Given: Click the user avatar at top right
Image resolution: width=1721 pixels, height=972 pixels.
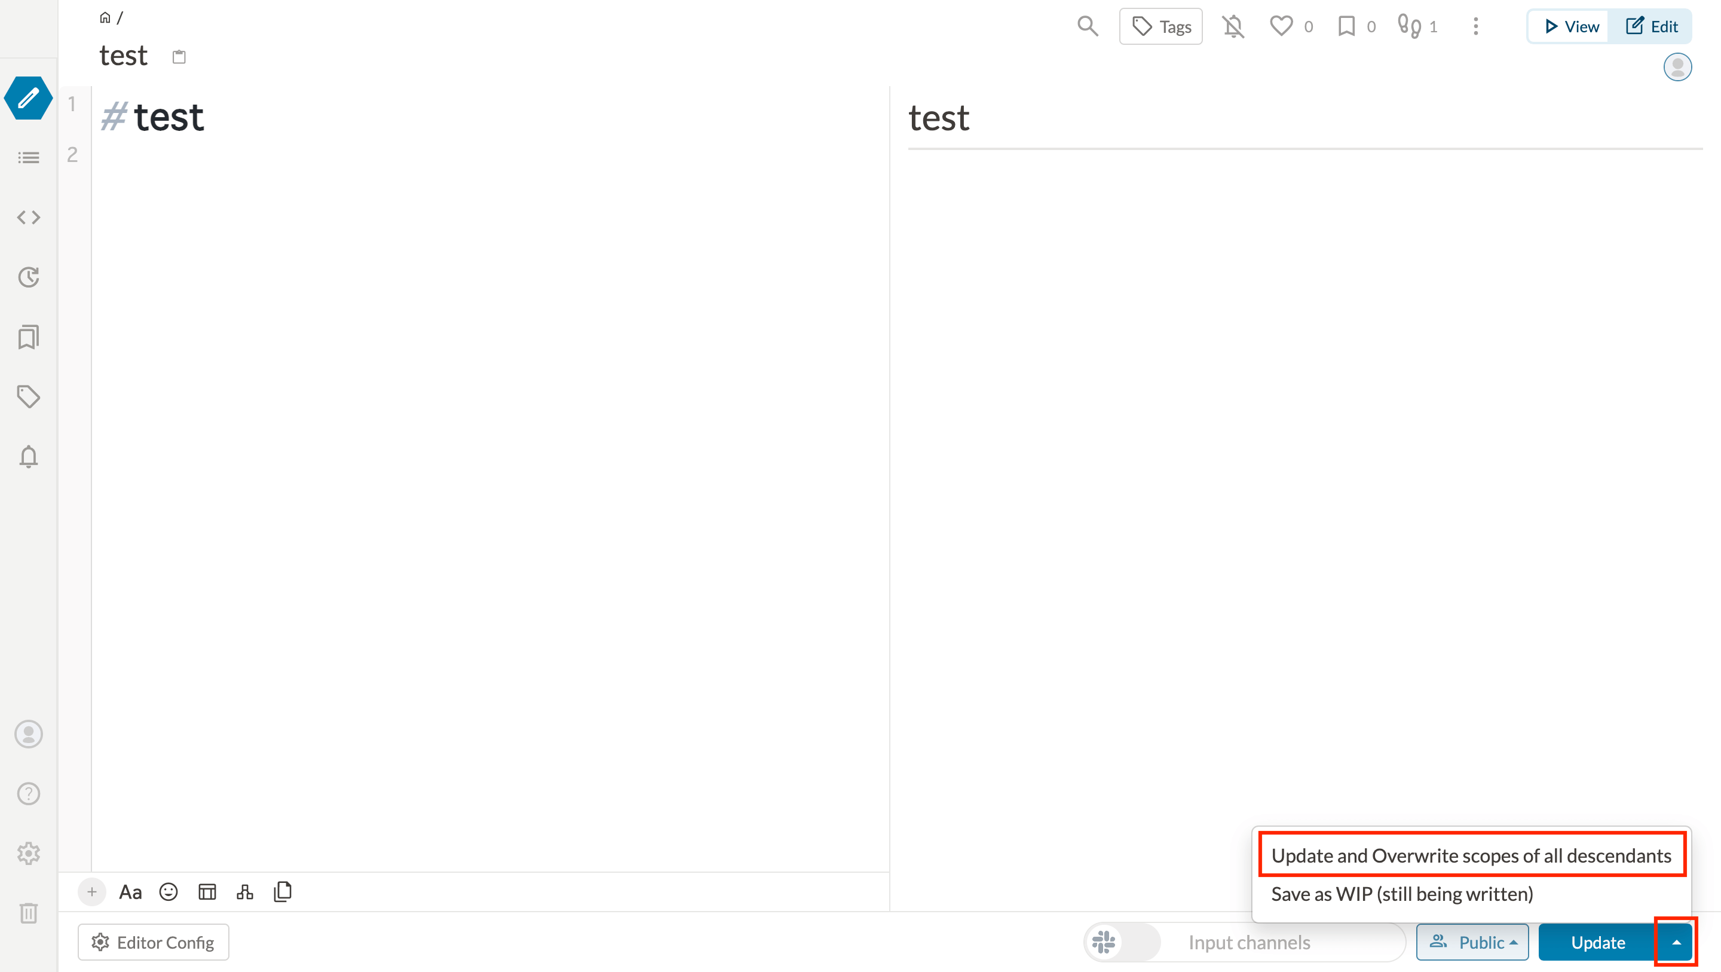Looking at the screenshot, I should pyautogui.click(x=1677, y=67).
